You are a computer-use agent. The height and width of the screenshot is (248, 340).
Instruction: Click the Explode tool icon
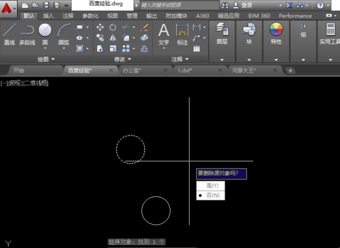point(144,38)
